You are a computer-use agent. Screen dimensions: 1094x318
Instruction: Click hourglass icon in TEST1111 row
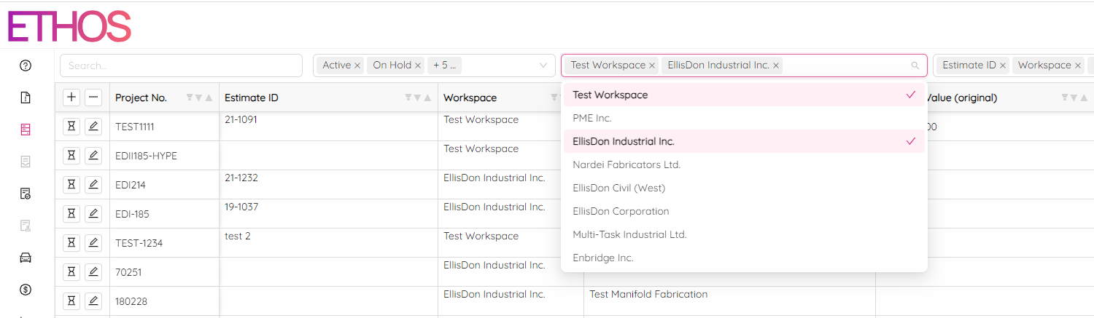(x=71, y=126)
